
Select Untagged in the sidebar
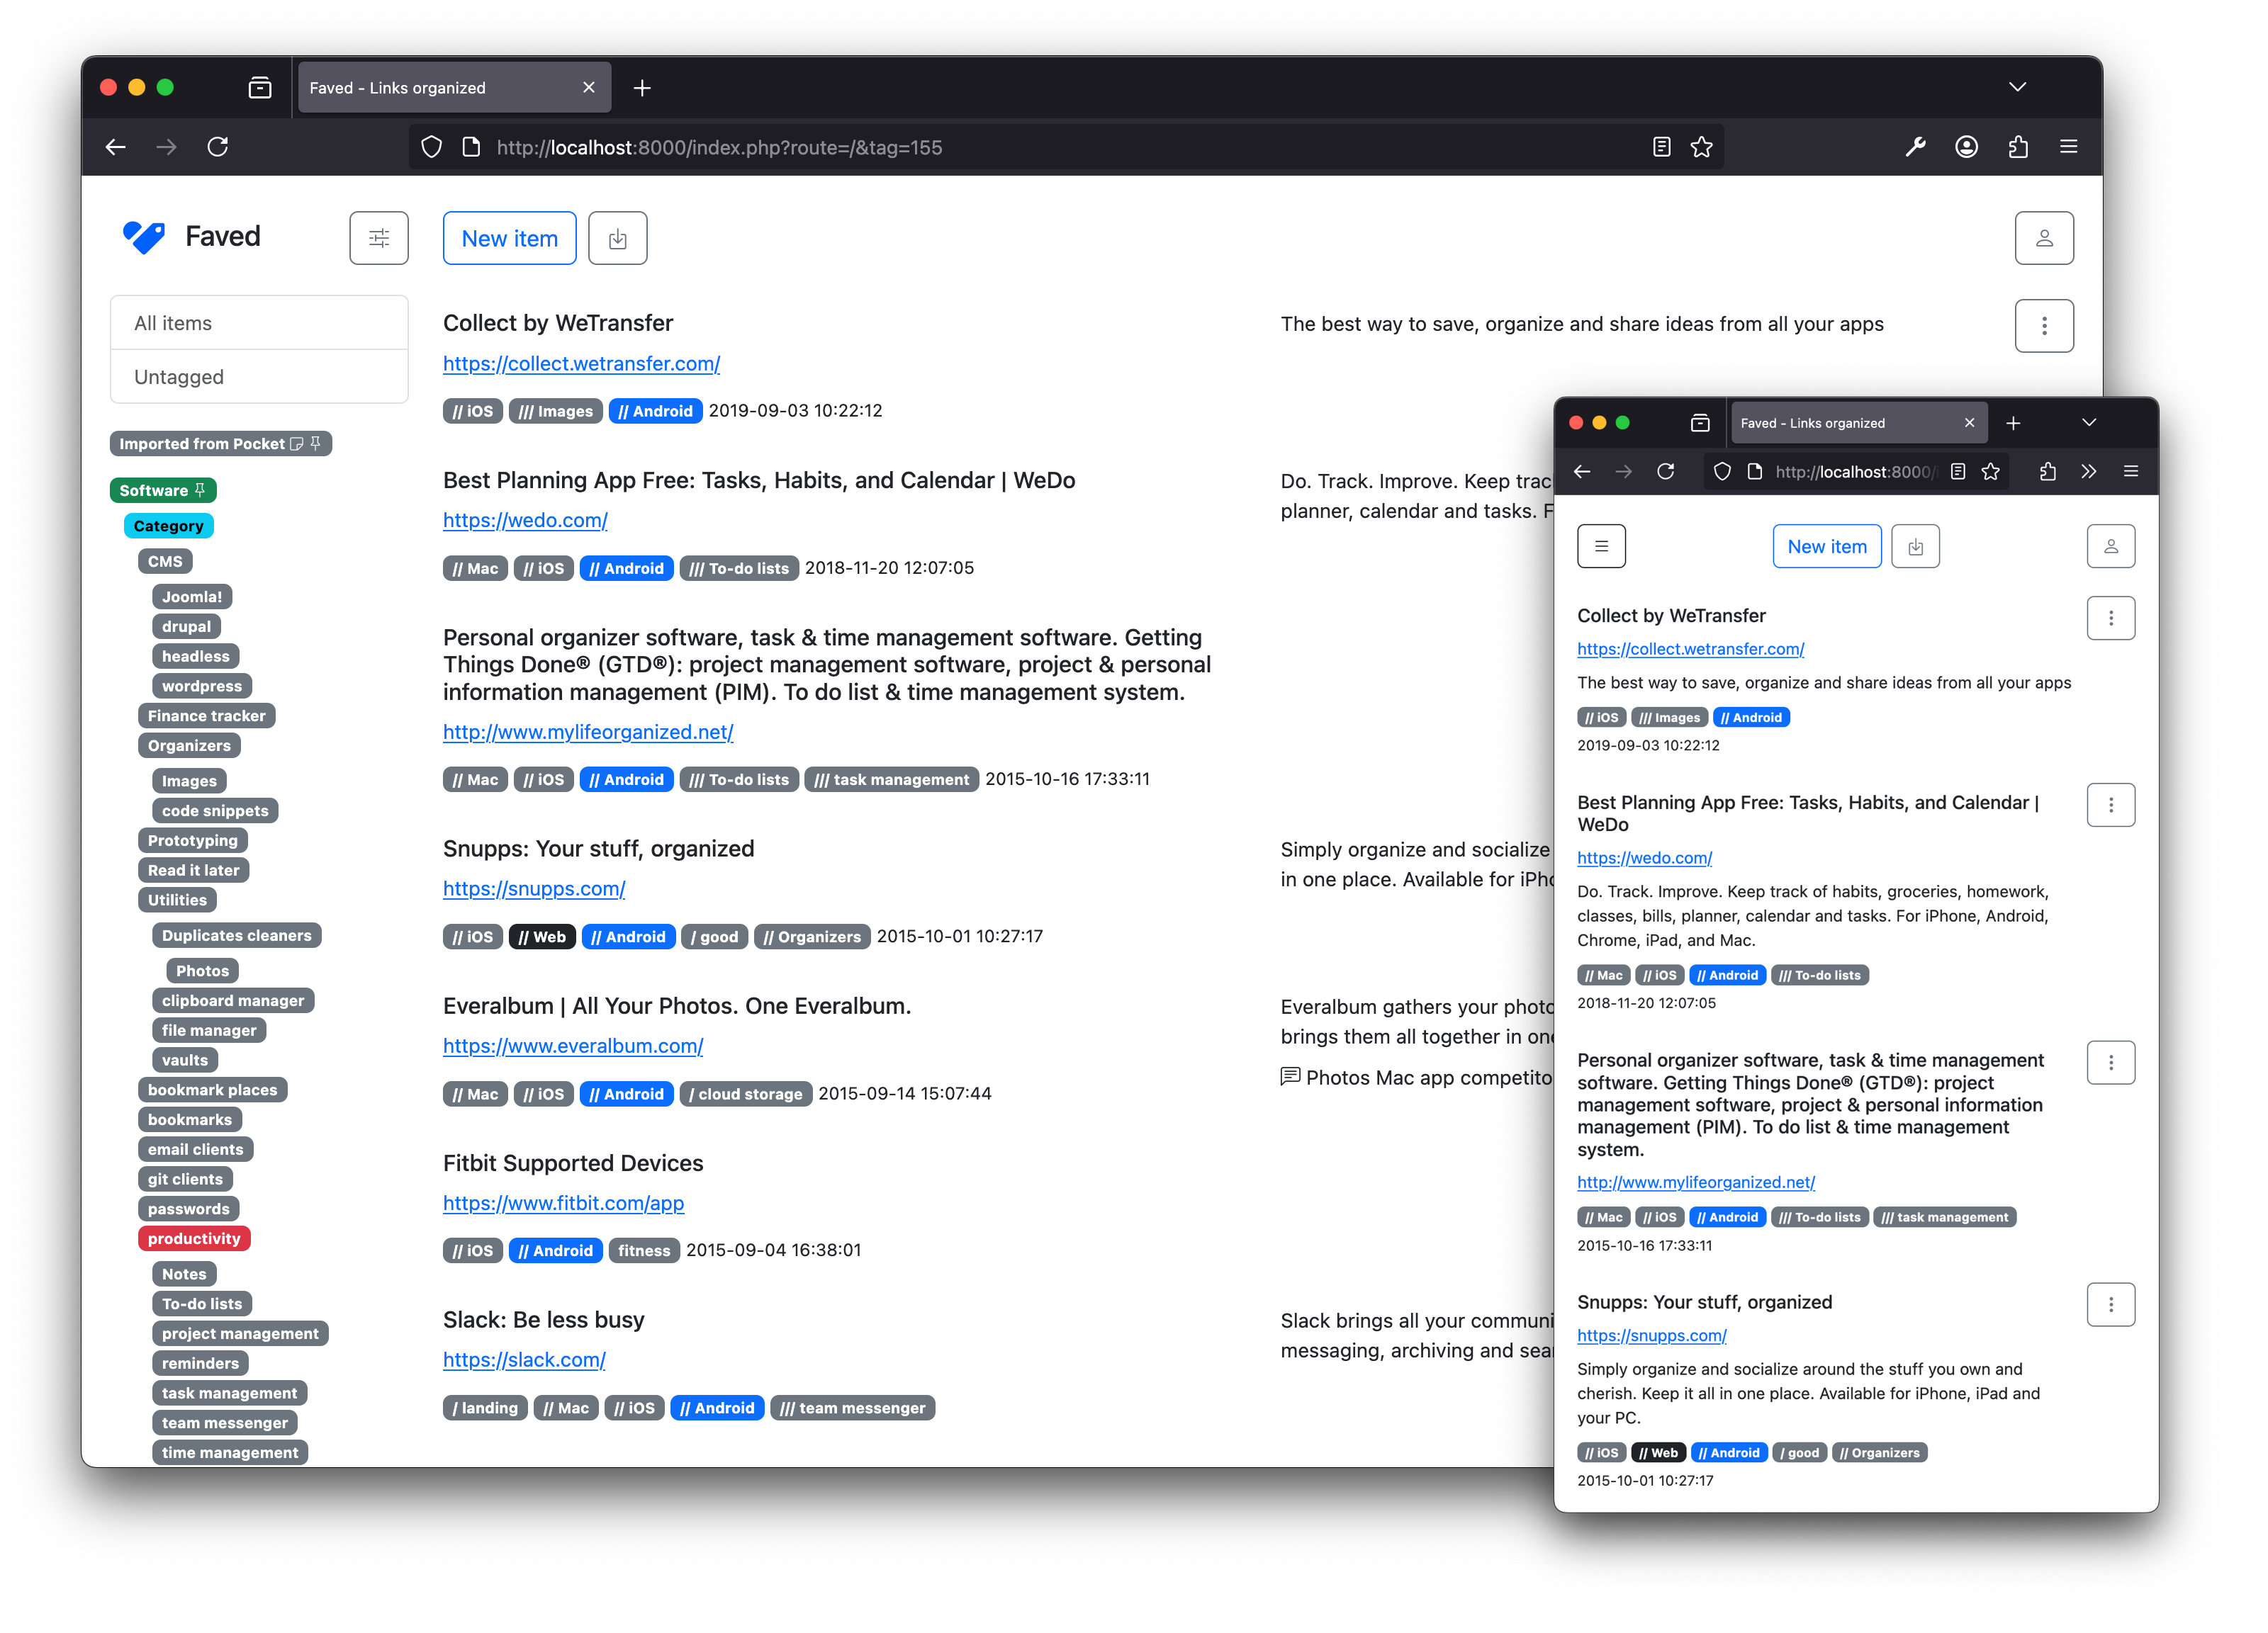259,377
